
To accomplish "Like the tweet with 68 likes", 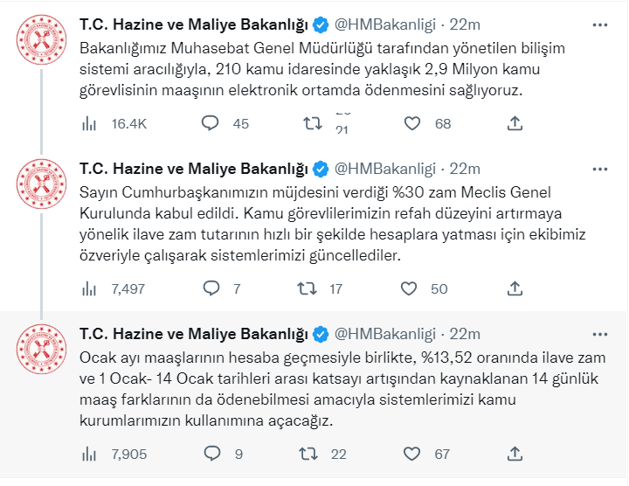I will tap(412, 124).
